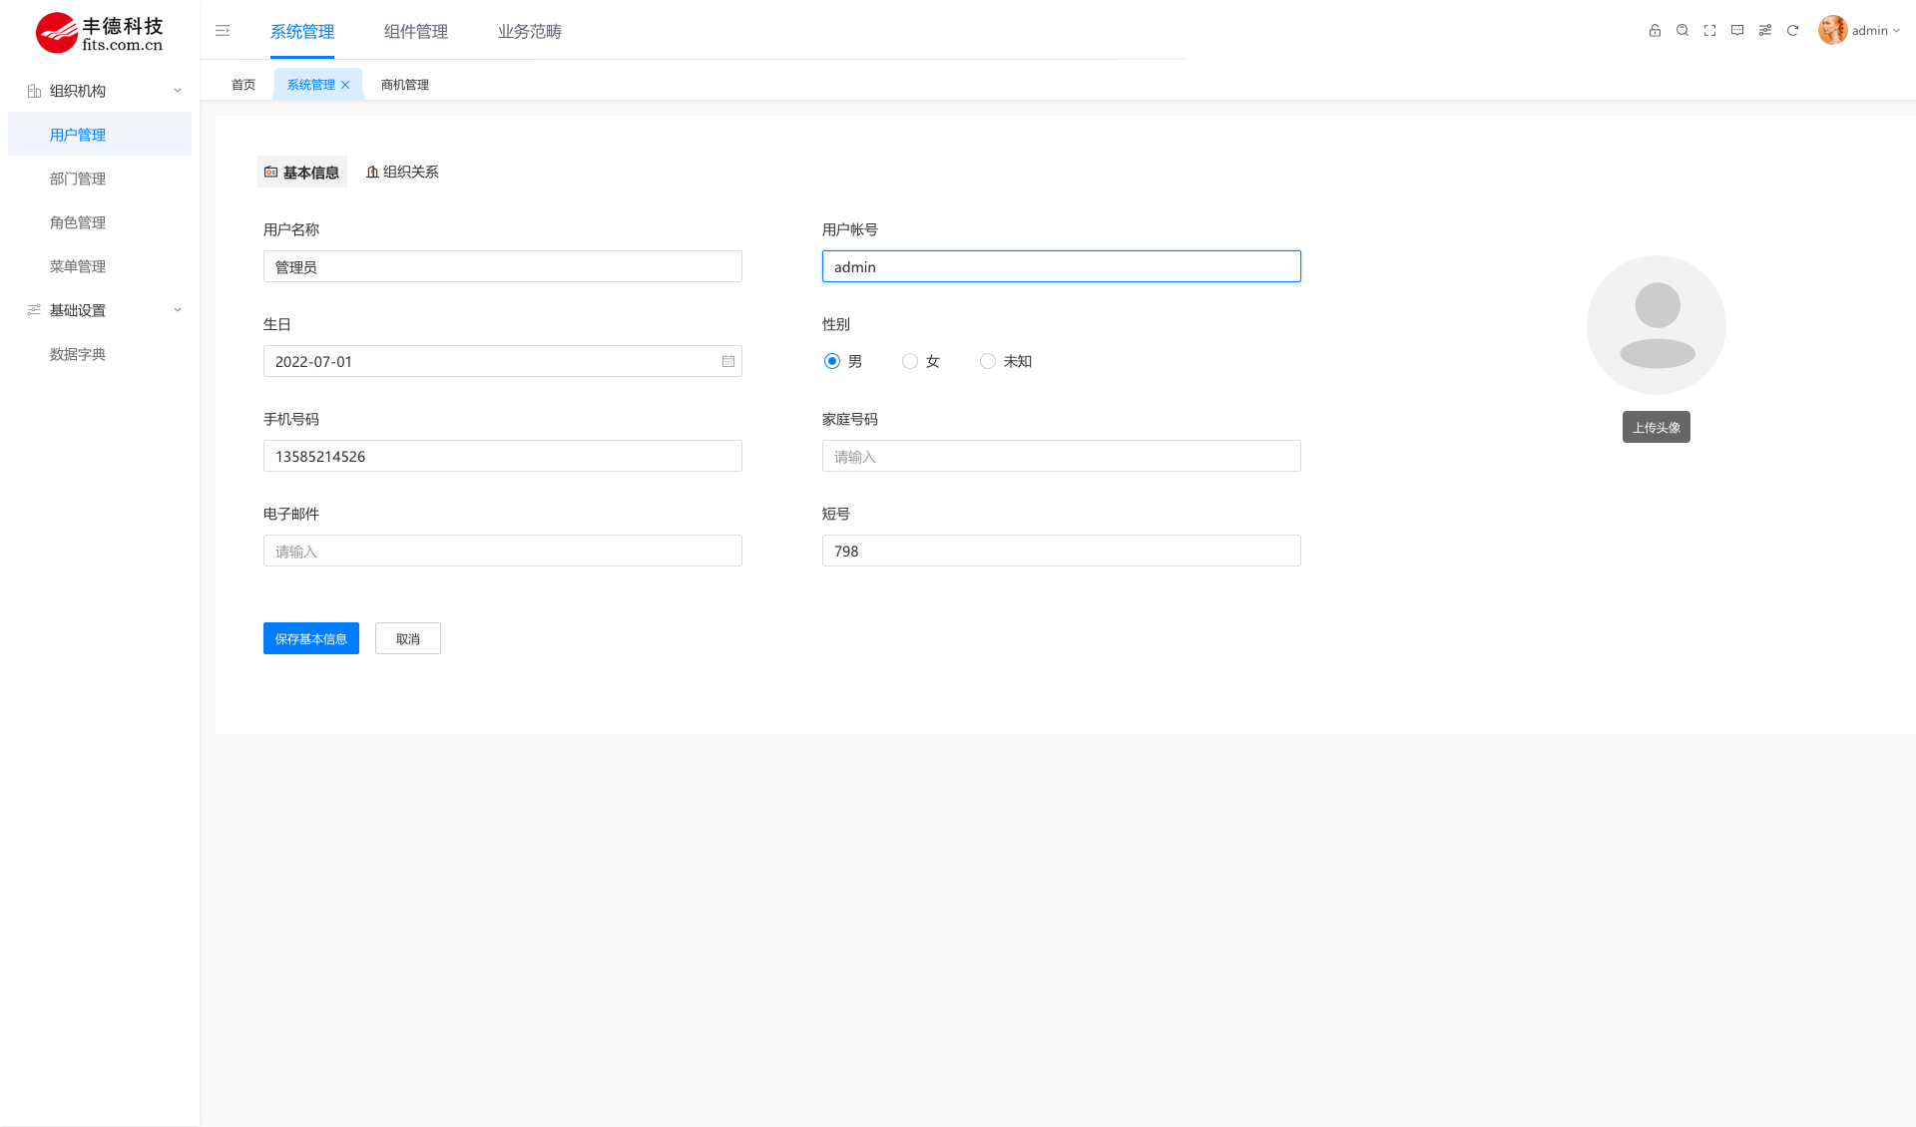Click the 丰德科技 logo
This screenshot has height=1127, width=1916.
click(x=100, y=33)
